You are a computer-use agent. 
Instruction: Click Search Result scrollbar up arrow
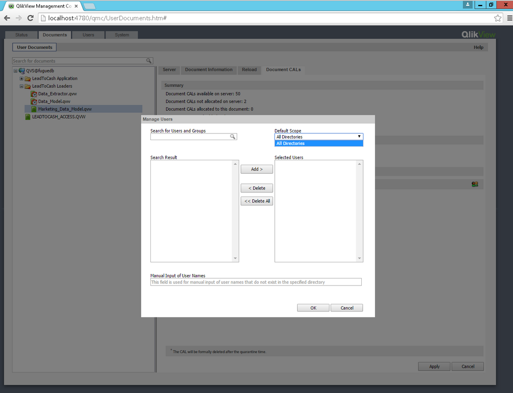(x=235, y=164)
